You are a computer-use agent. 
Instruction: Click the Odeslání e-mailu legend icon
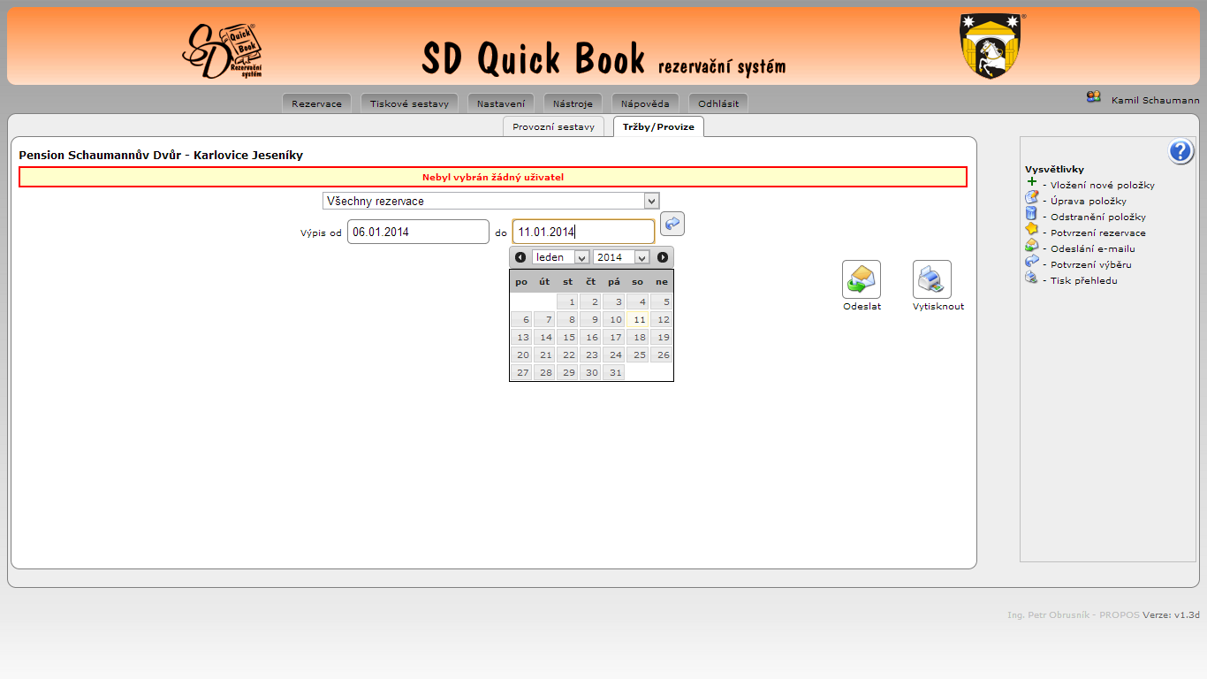[1031, 246]
